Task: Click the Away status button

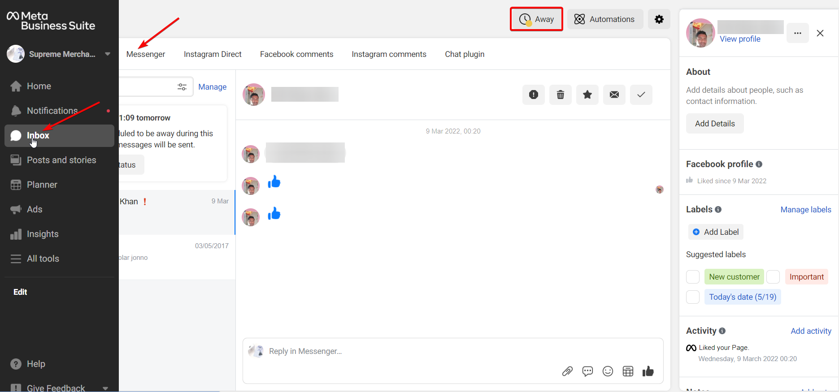Action: (x=536, y=19)
